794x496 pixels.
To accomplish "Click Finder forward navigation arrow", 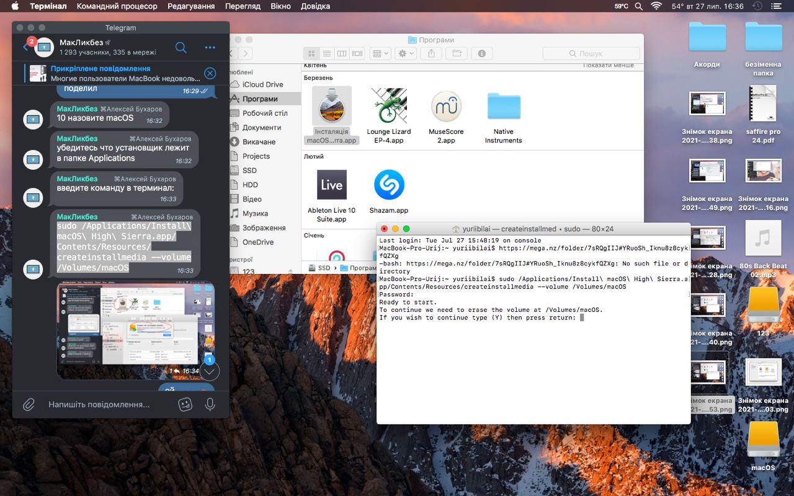I will [246, 53].
